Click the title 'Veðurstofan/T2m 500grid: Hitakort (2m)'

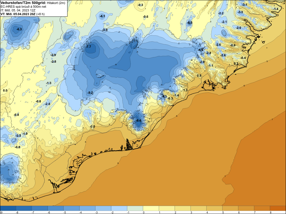[x=33, y=3]
